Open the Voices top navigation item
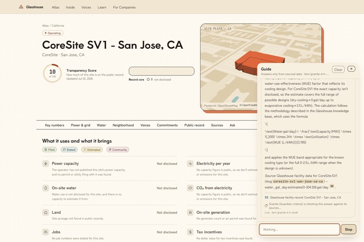 pyautogui.click(x=86, y=7)
